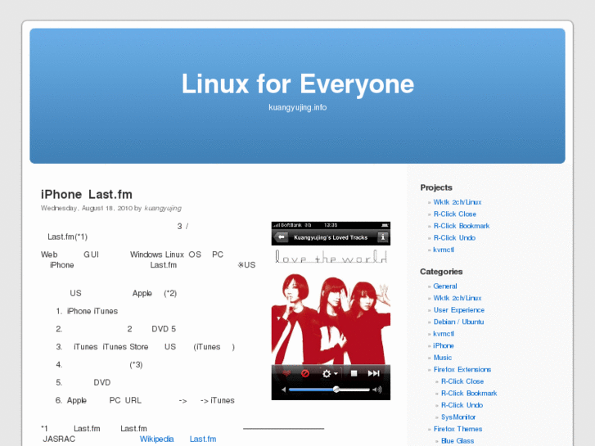The image size is (595, 446).
Task: Open the Linux for Everyone site title
Action: pyautogui.click(x=298, y=84)
